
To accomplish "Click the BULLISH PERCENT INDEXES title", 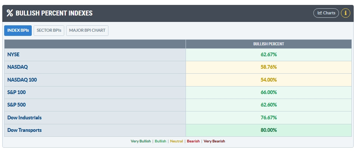I will coord(54,13).
